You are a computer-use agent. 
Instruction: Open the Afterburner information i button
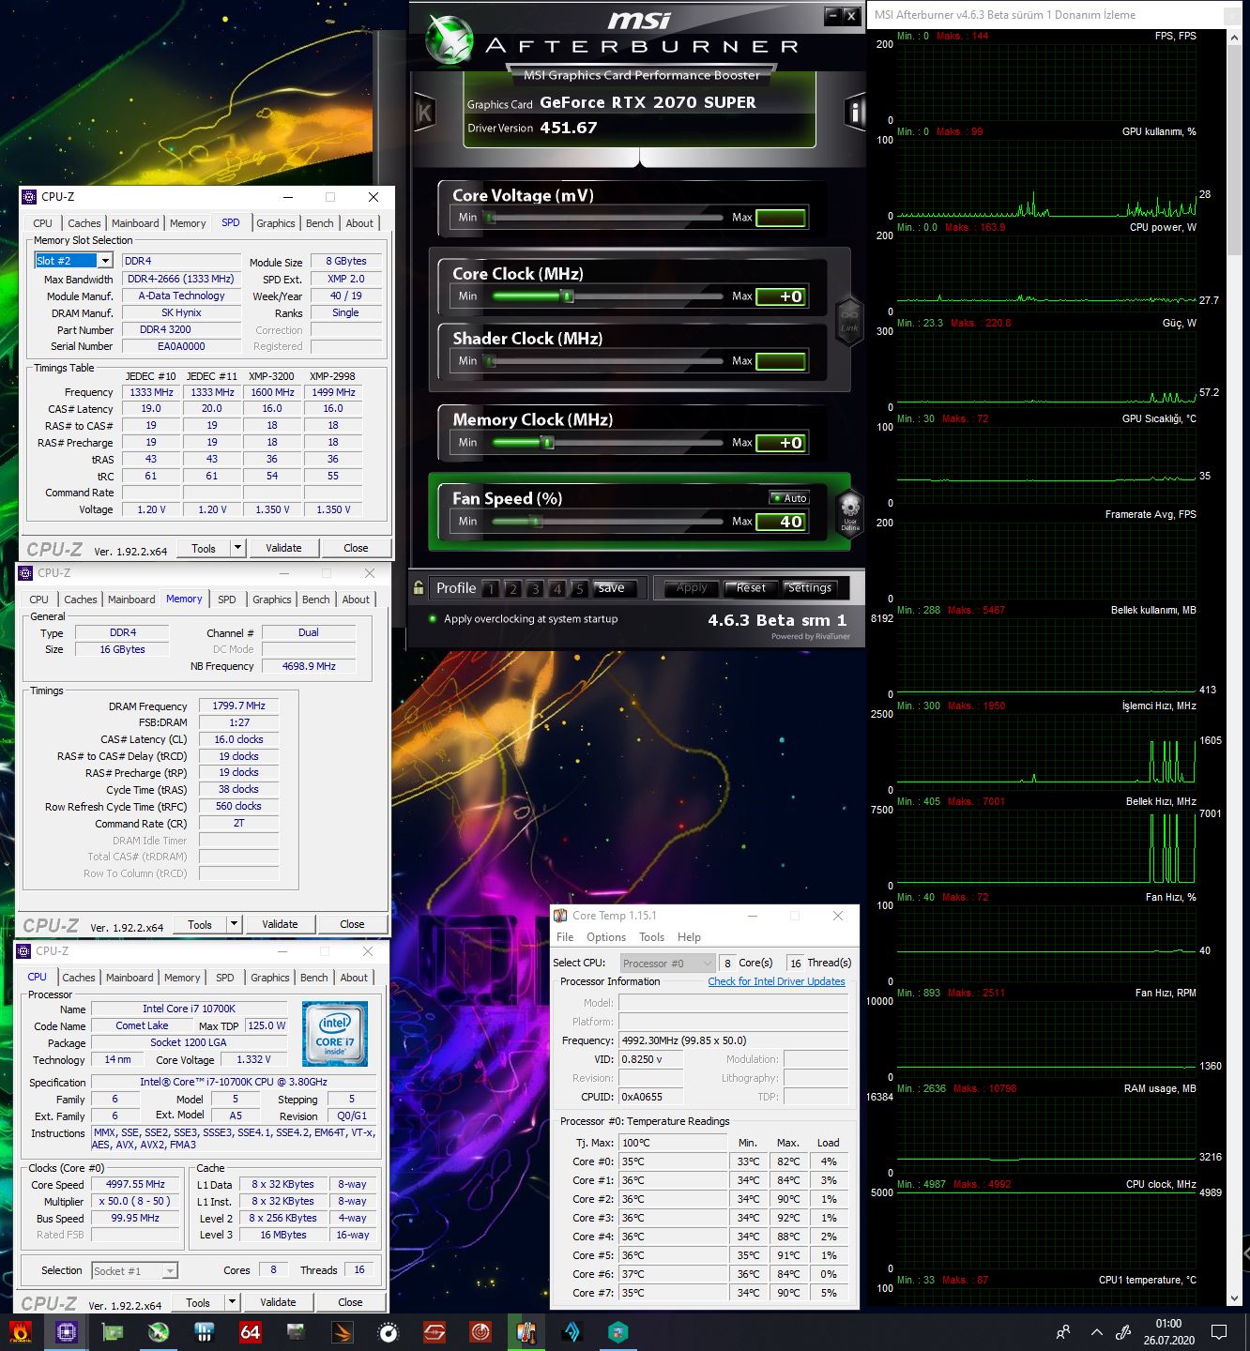tap(854, 112)
